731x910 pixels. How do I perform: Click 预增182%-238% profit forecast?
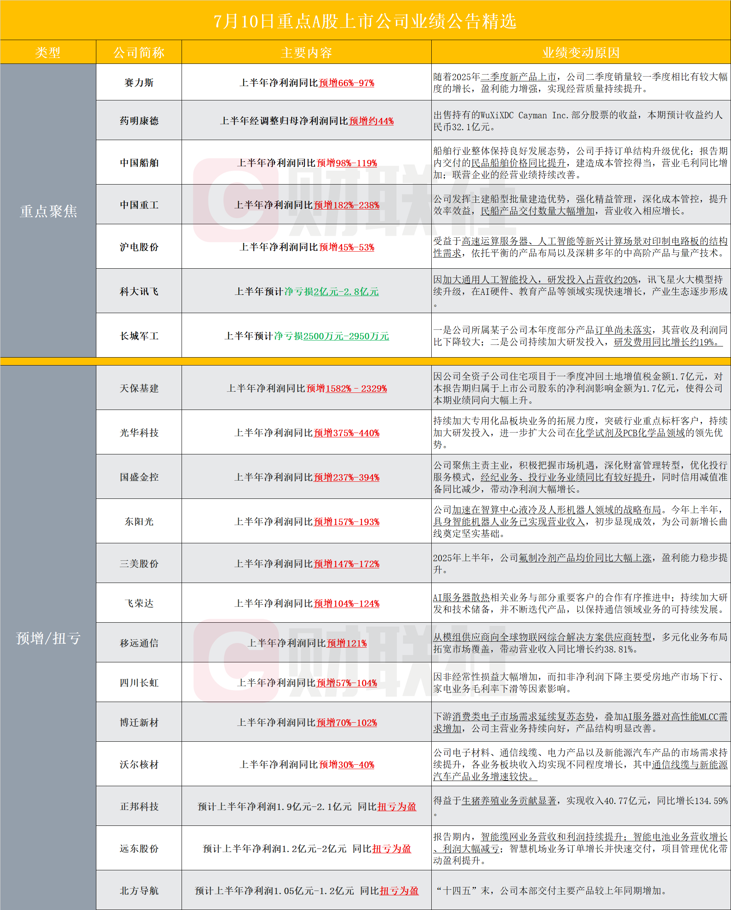pyautogui.click(x=346, y=205)
